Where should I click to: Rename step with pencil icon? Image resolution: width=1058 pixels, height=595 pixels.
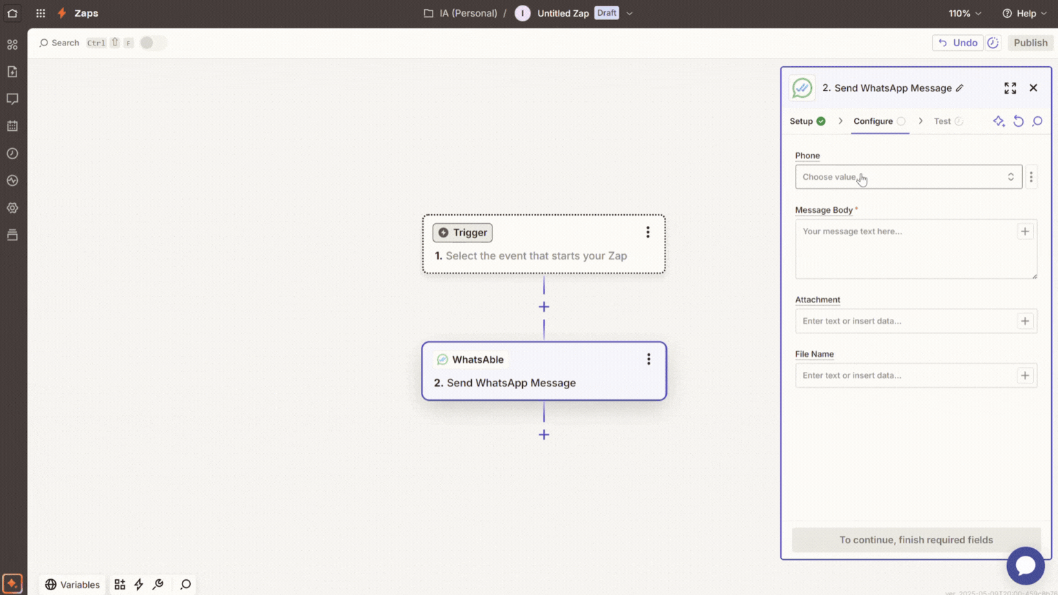tap(960, 88)
